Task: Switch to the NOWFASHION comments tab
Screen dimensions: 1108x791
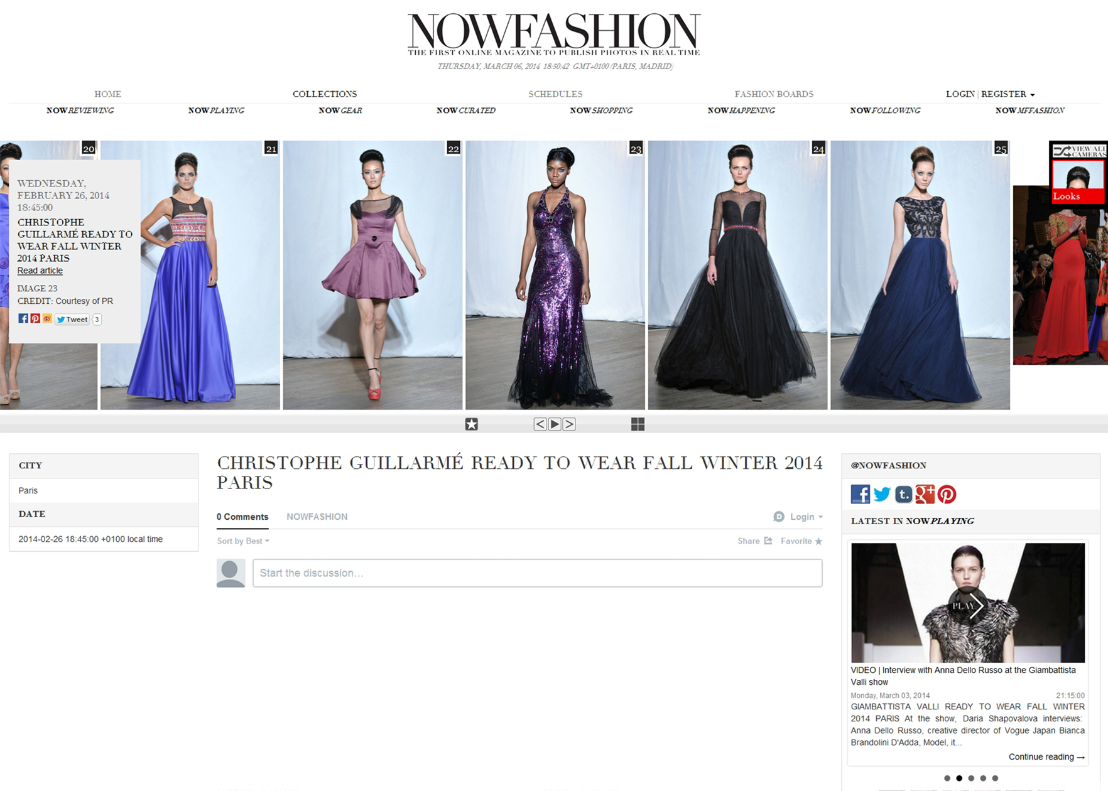Action: click(x=317, y=517)
